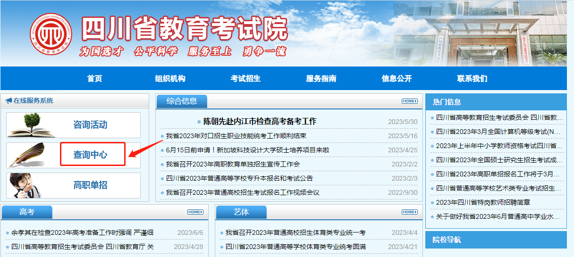574x257 pixels.
Task: Open 高考 news 四川省高等教育招生考试委员会 四川省教育厅 关
Action: 82,247
